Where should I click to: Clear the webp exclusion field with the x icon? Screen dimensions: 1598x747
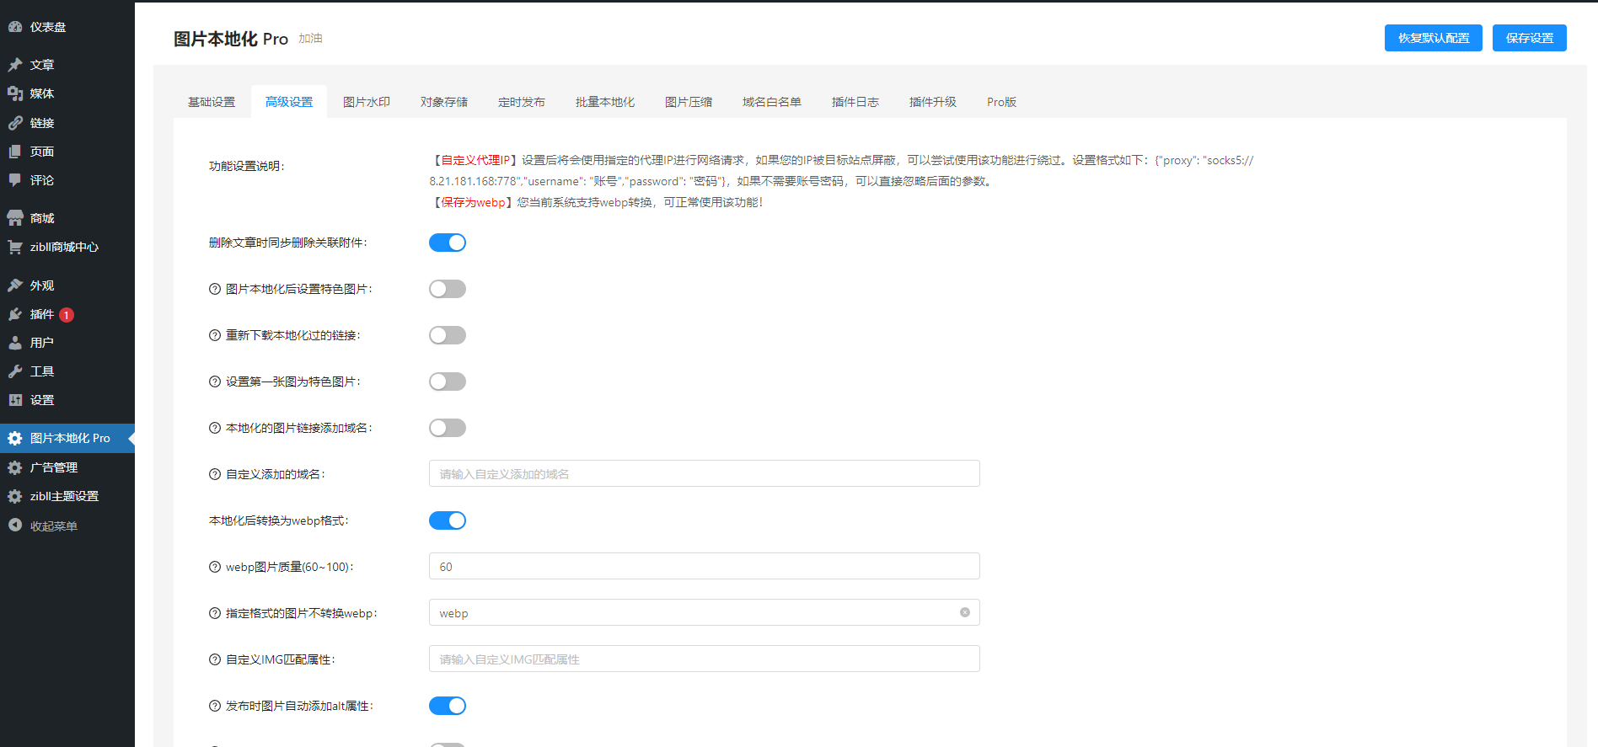pyautogui.click(x=965, y=612)
